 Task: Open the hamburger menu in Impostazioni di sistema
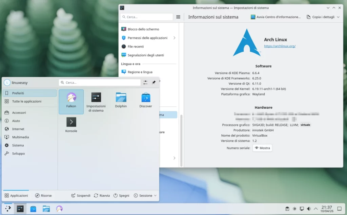point(178,17)
